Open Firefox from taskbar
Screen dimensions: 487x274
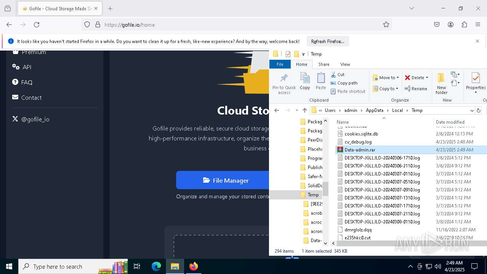tap(193, 266)
